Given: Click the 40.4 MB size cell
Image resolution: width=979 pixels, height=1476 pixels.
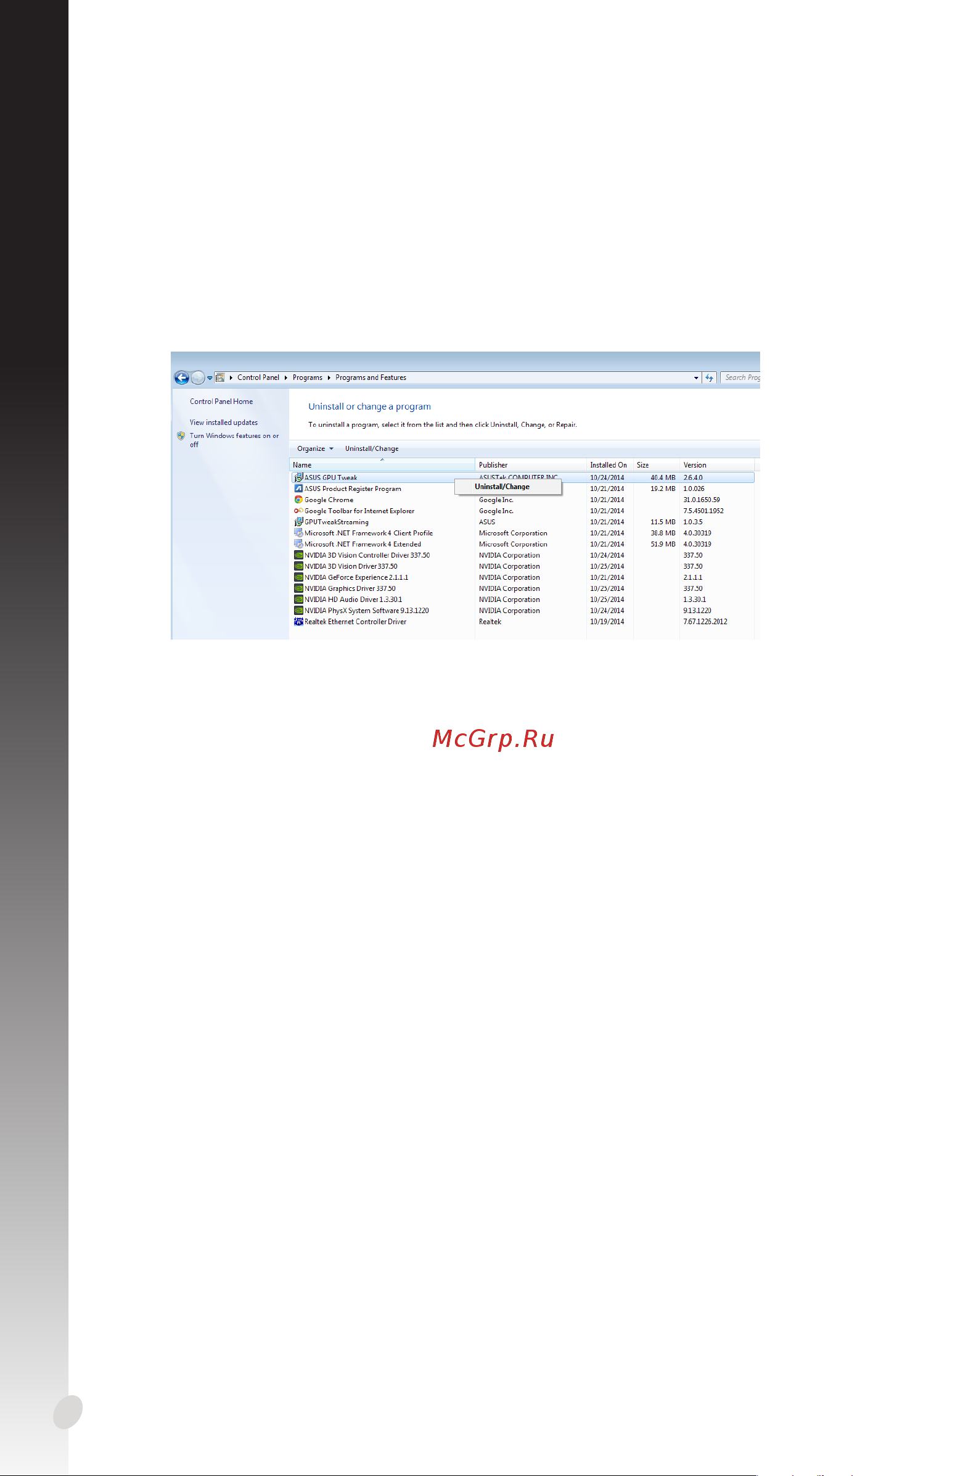Looking at the screenshot, I should [663, 478].
